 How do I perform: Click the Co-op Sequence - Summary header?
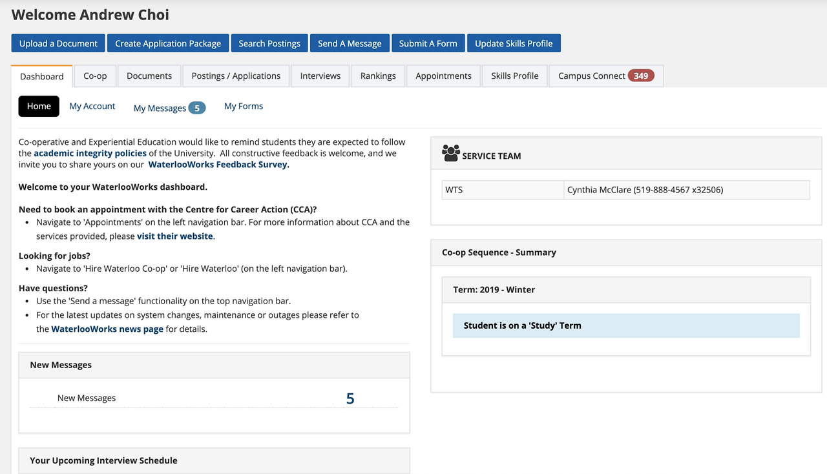626,252
